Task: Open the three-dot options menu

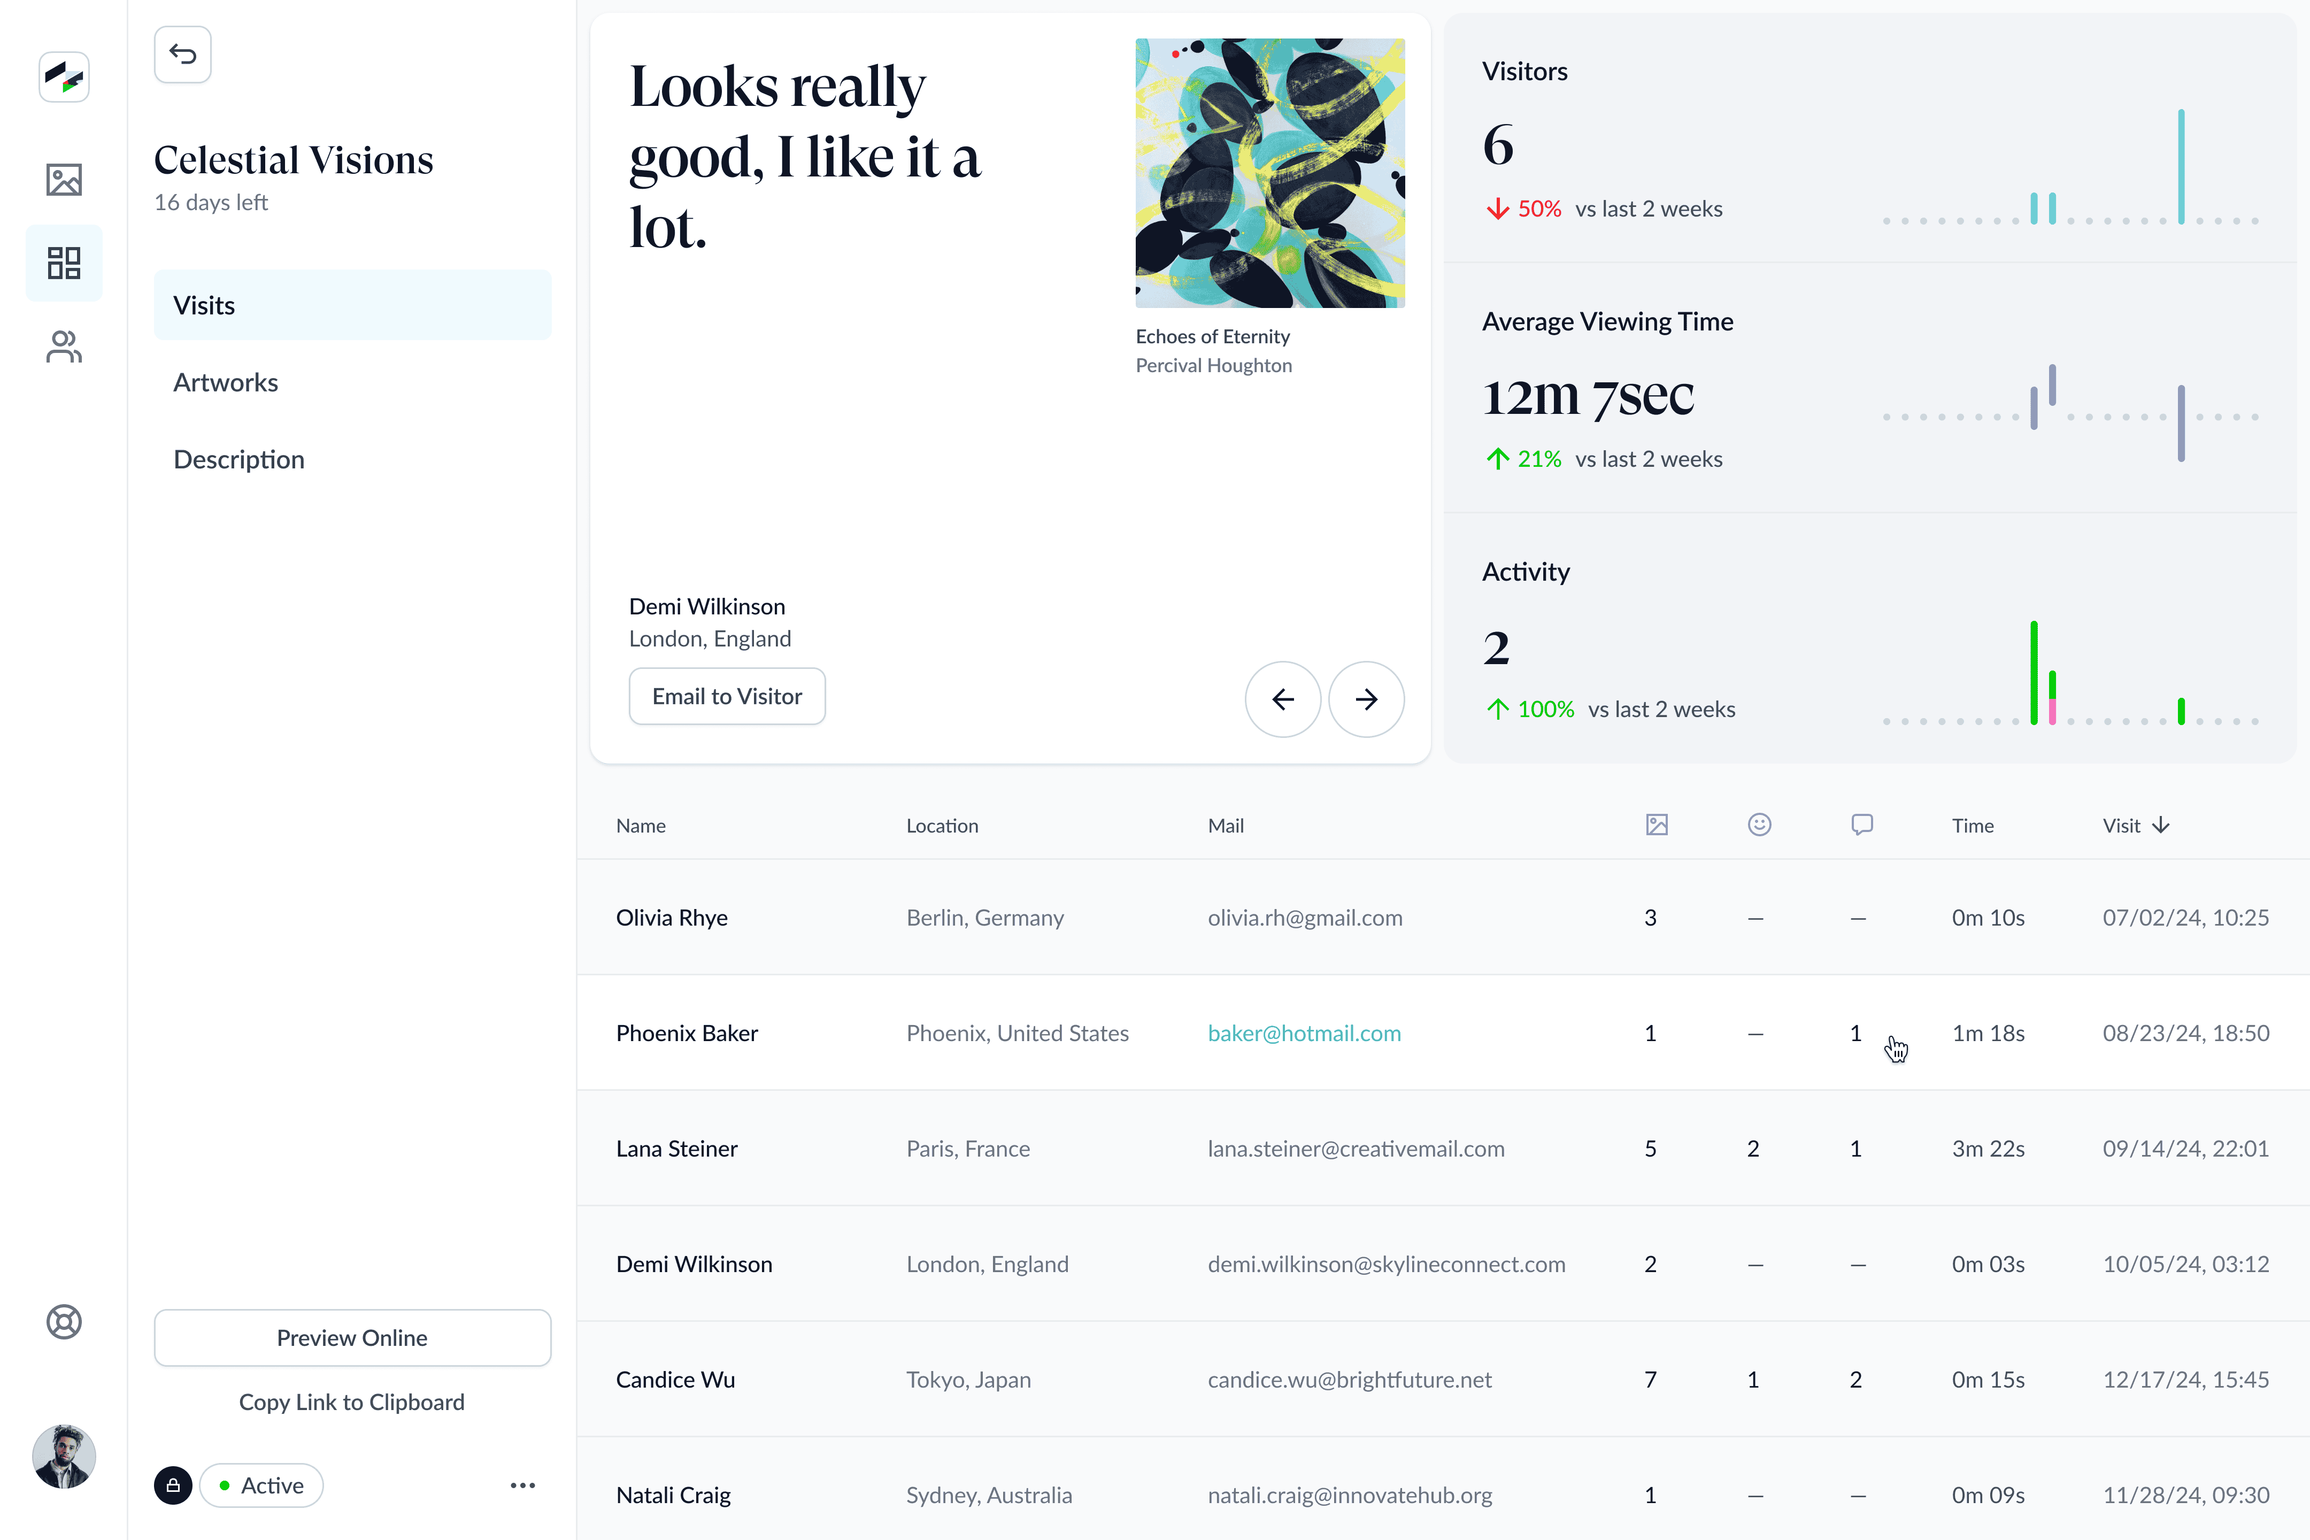Action: click(522, 1485)
